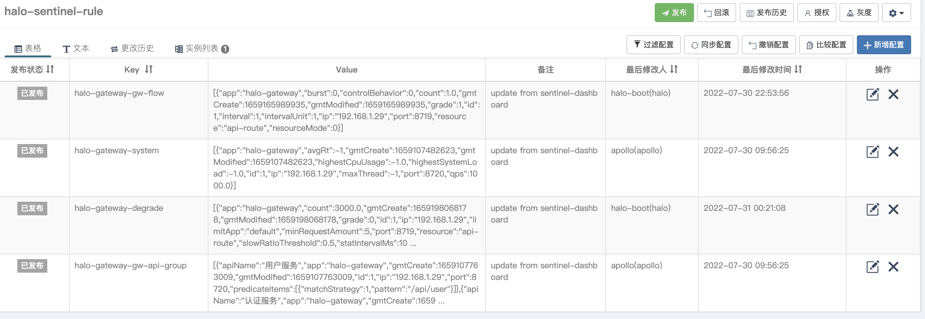Click the 已发布 badge of halo-gateway-system
This screenshot has width=925, height=319.
[32, 151]
